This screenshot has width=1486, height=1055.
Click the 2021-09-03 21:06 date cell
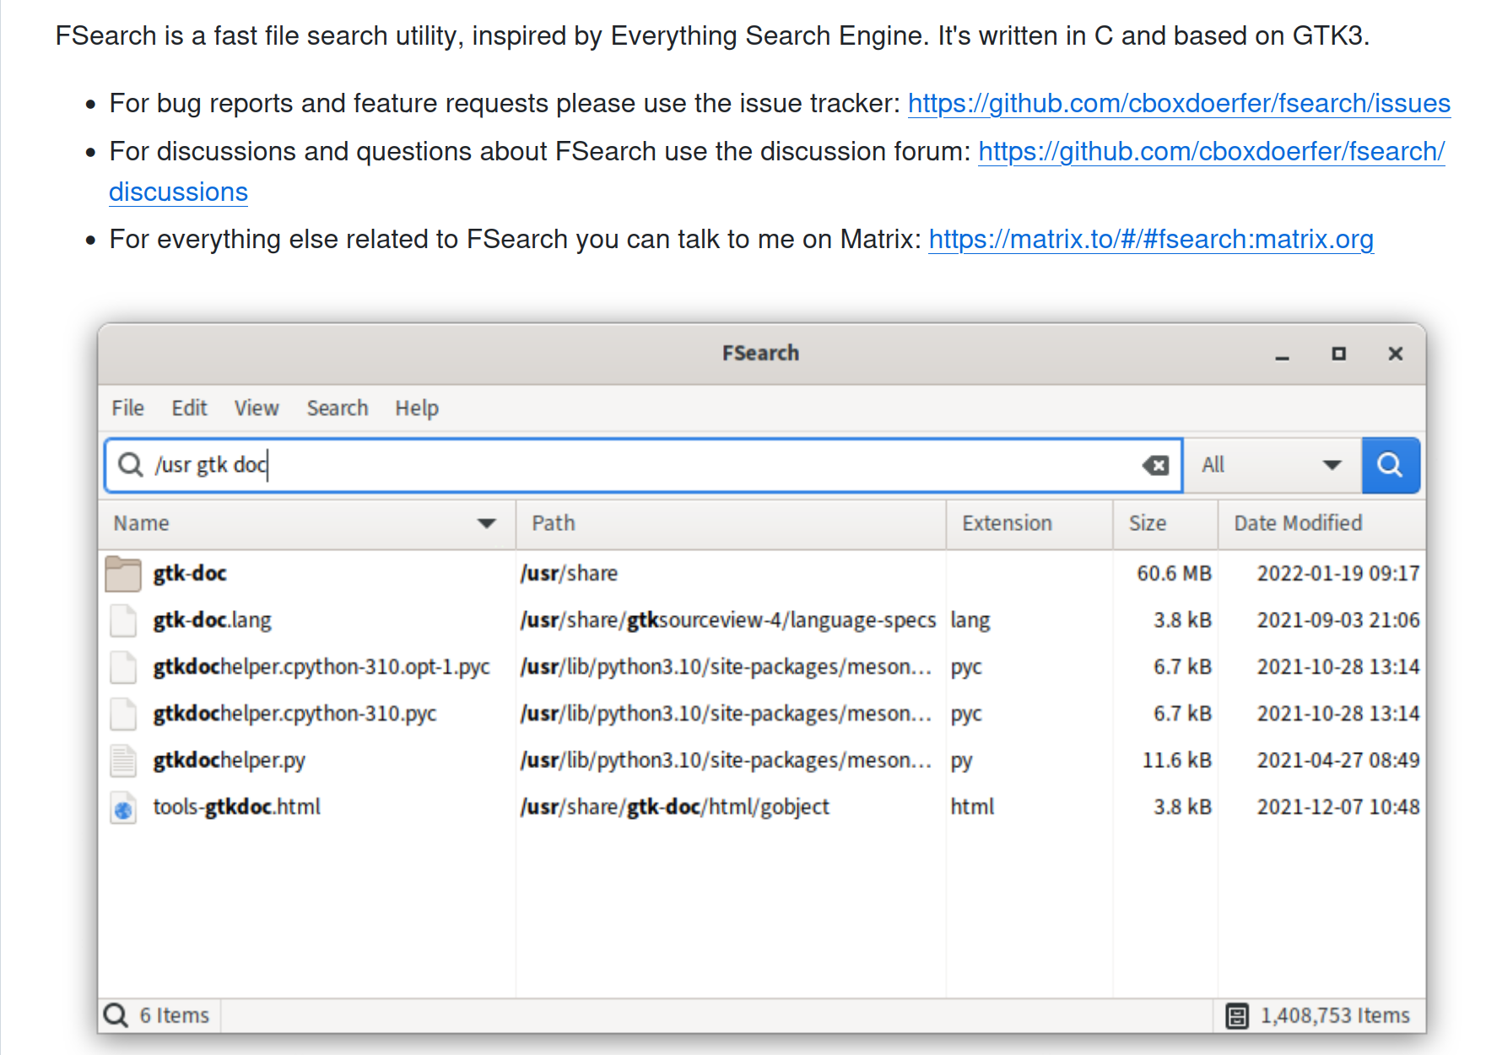click(1338, 620)
